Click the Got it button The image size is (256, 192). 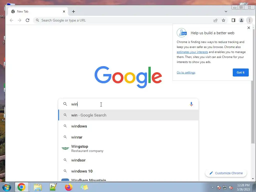241,72
